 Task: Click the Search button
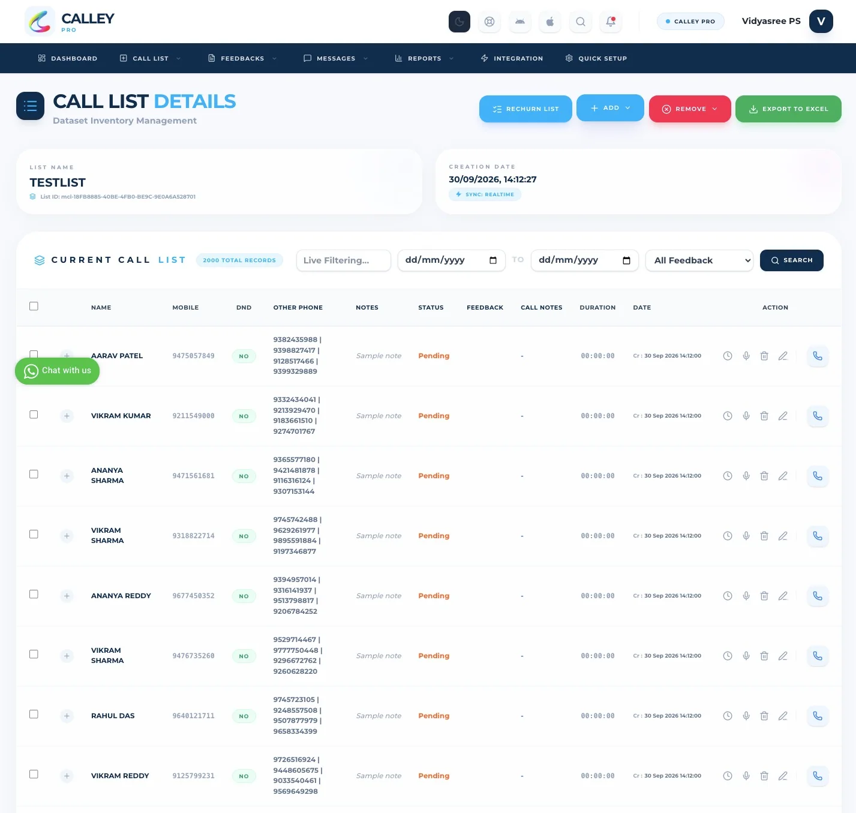792,260
